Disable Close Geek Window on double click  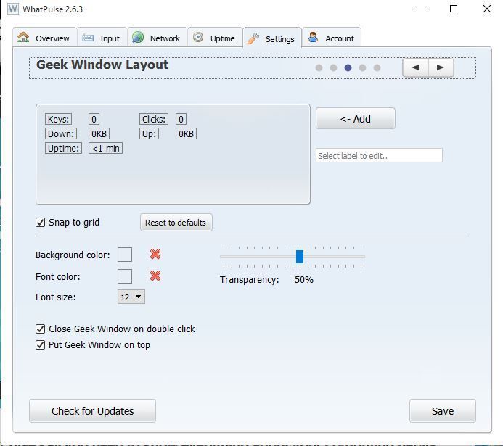pos(40,329)
